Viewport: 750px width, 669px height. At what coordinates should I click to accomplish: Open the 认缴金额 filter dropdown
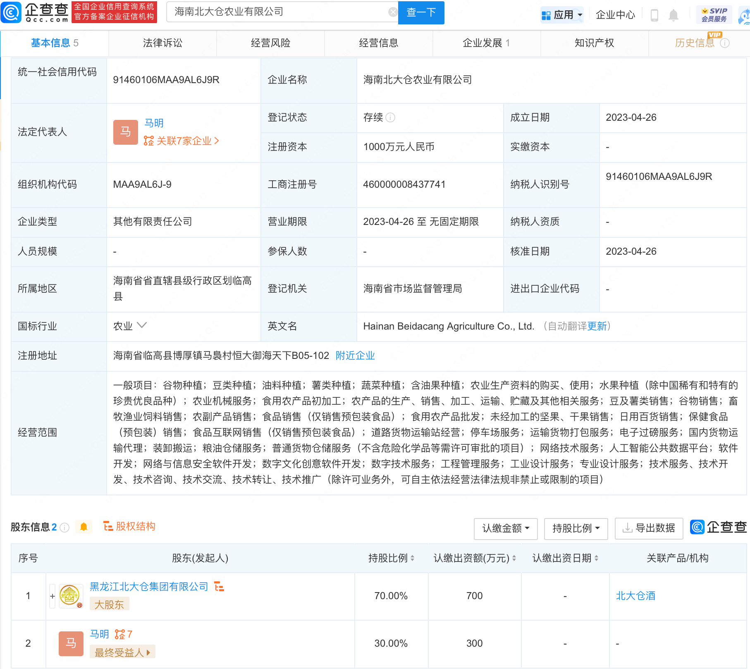click(x=506, y=528)
